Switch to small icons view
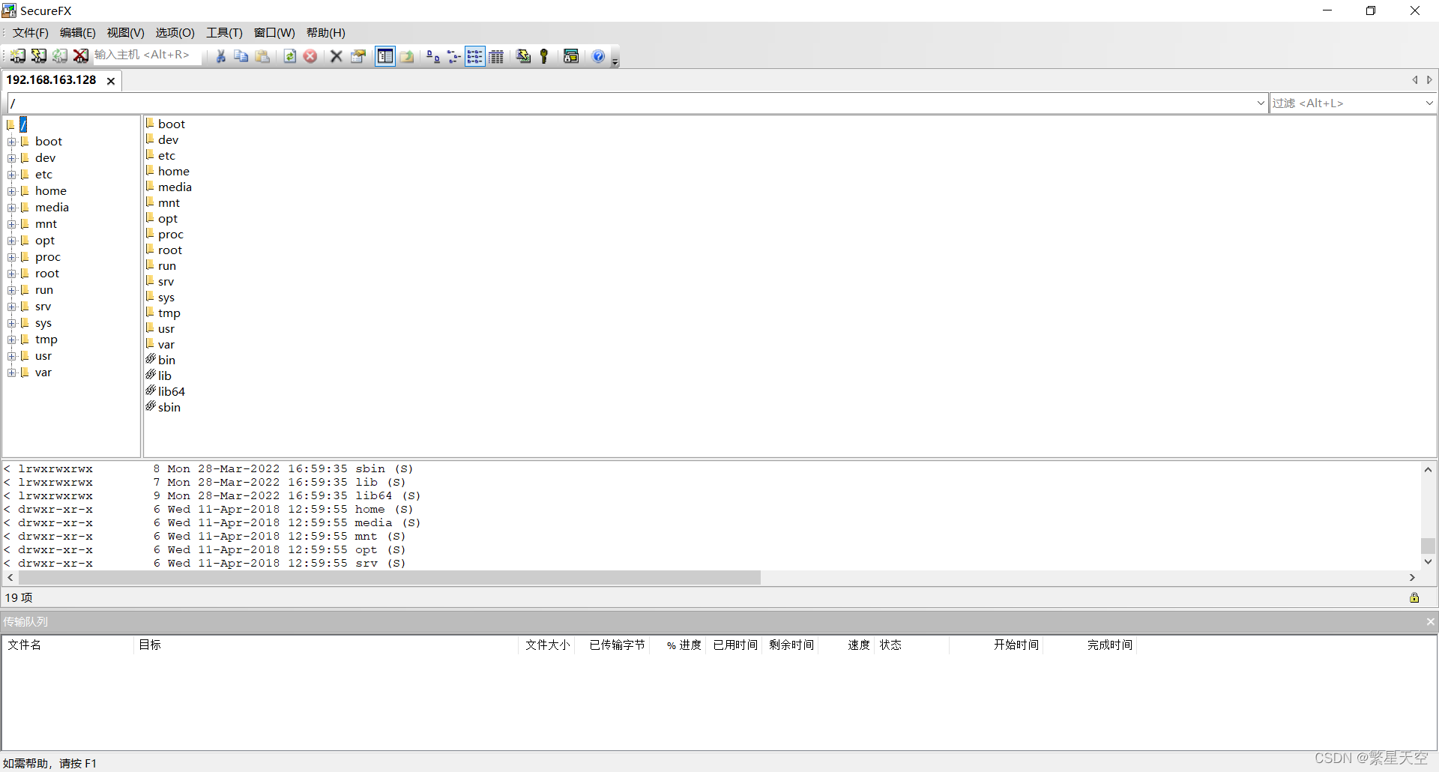Image resolution: width=1439 pixels, height=772 pixels. (453, 56)
